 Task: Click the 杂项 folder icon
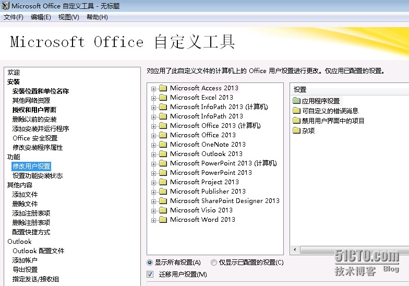[x=296, y=130]
